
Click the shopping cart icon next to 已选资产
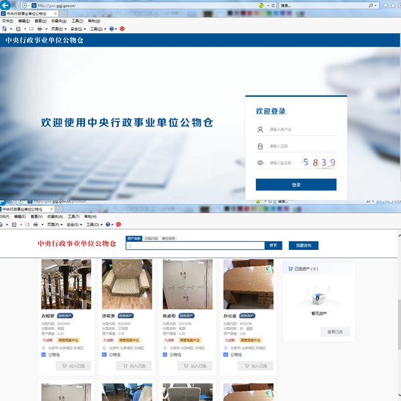[289, 269]
